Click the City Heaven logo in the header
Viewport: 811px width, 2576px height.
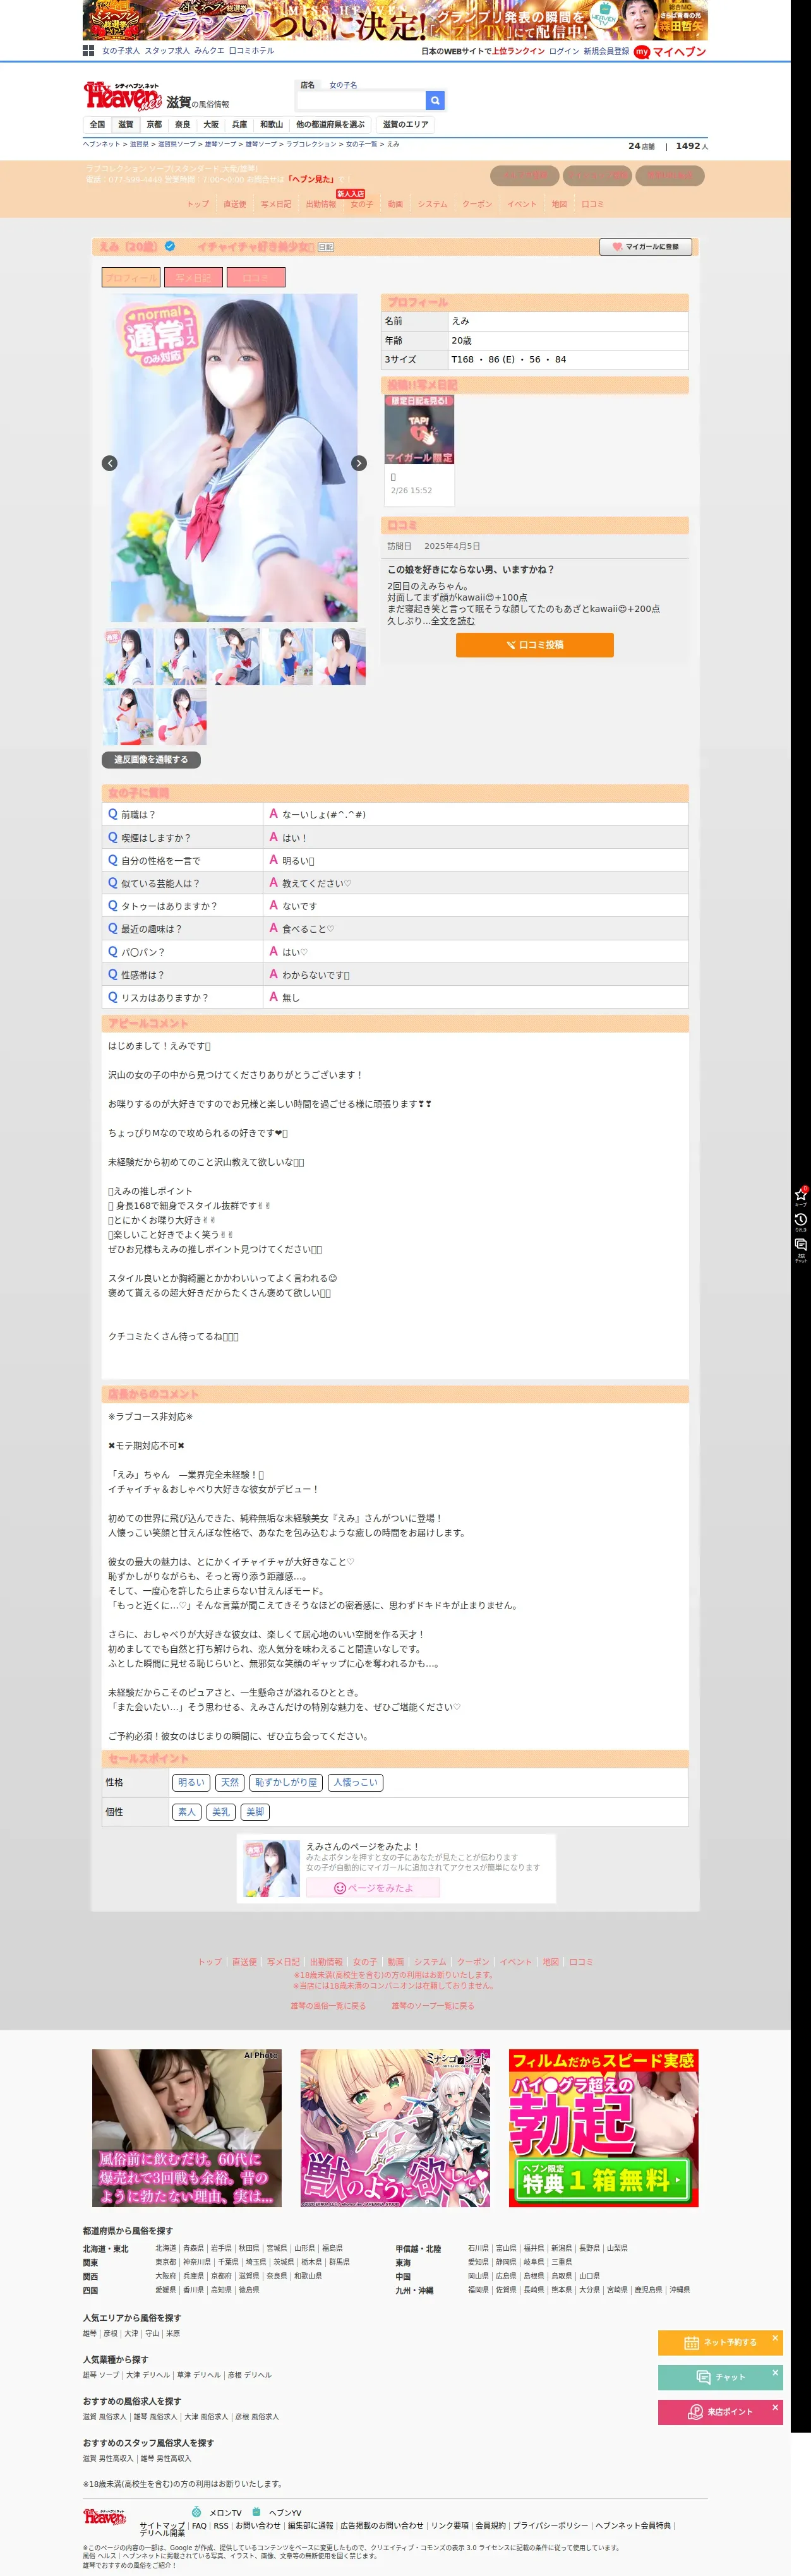122,96
